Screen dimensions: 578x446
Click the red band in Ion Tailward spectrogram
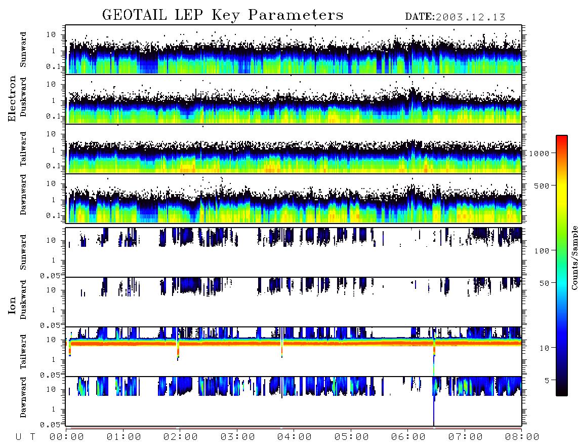[294, 343]
